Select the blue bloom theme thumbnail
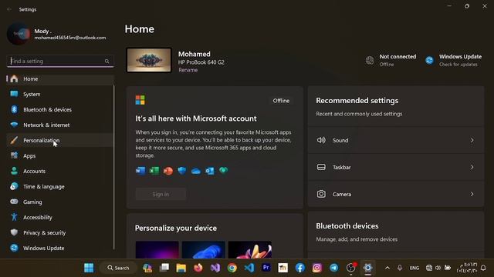494x277 pixels. (204, 249)
